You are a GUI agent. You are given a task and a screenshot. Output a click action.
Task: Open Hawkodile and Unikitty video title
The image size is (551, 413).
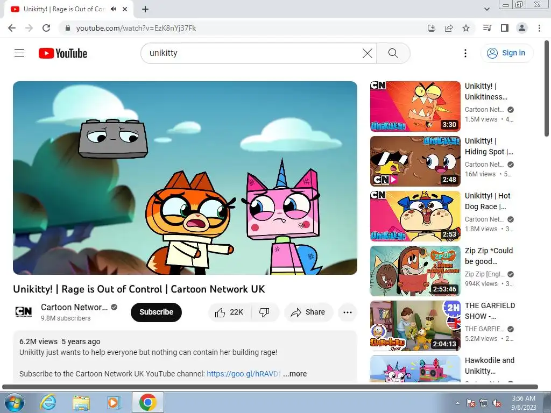[x=490, y=366]
